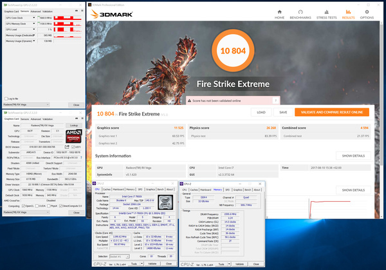The image size is (386, 270).
Task: Click the GPU Core Clock red sensor graph
Action: [68, 18]
